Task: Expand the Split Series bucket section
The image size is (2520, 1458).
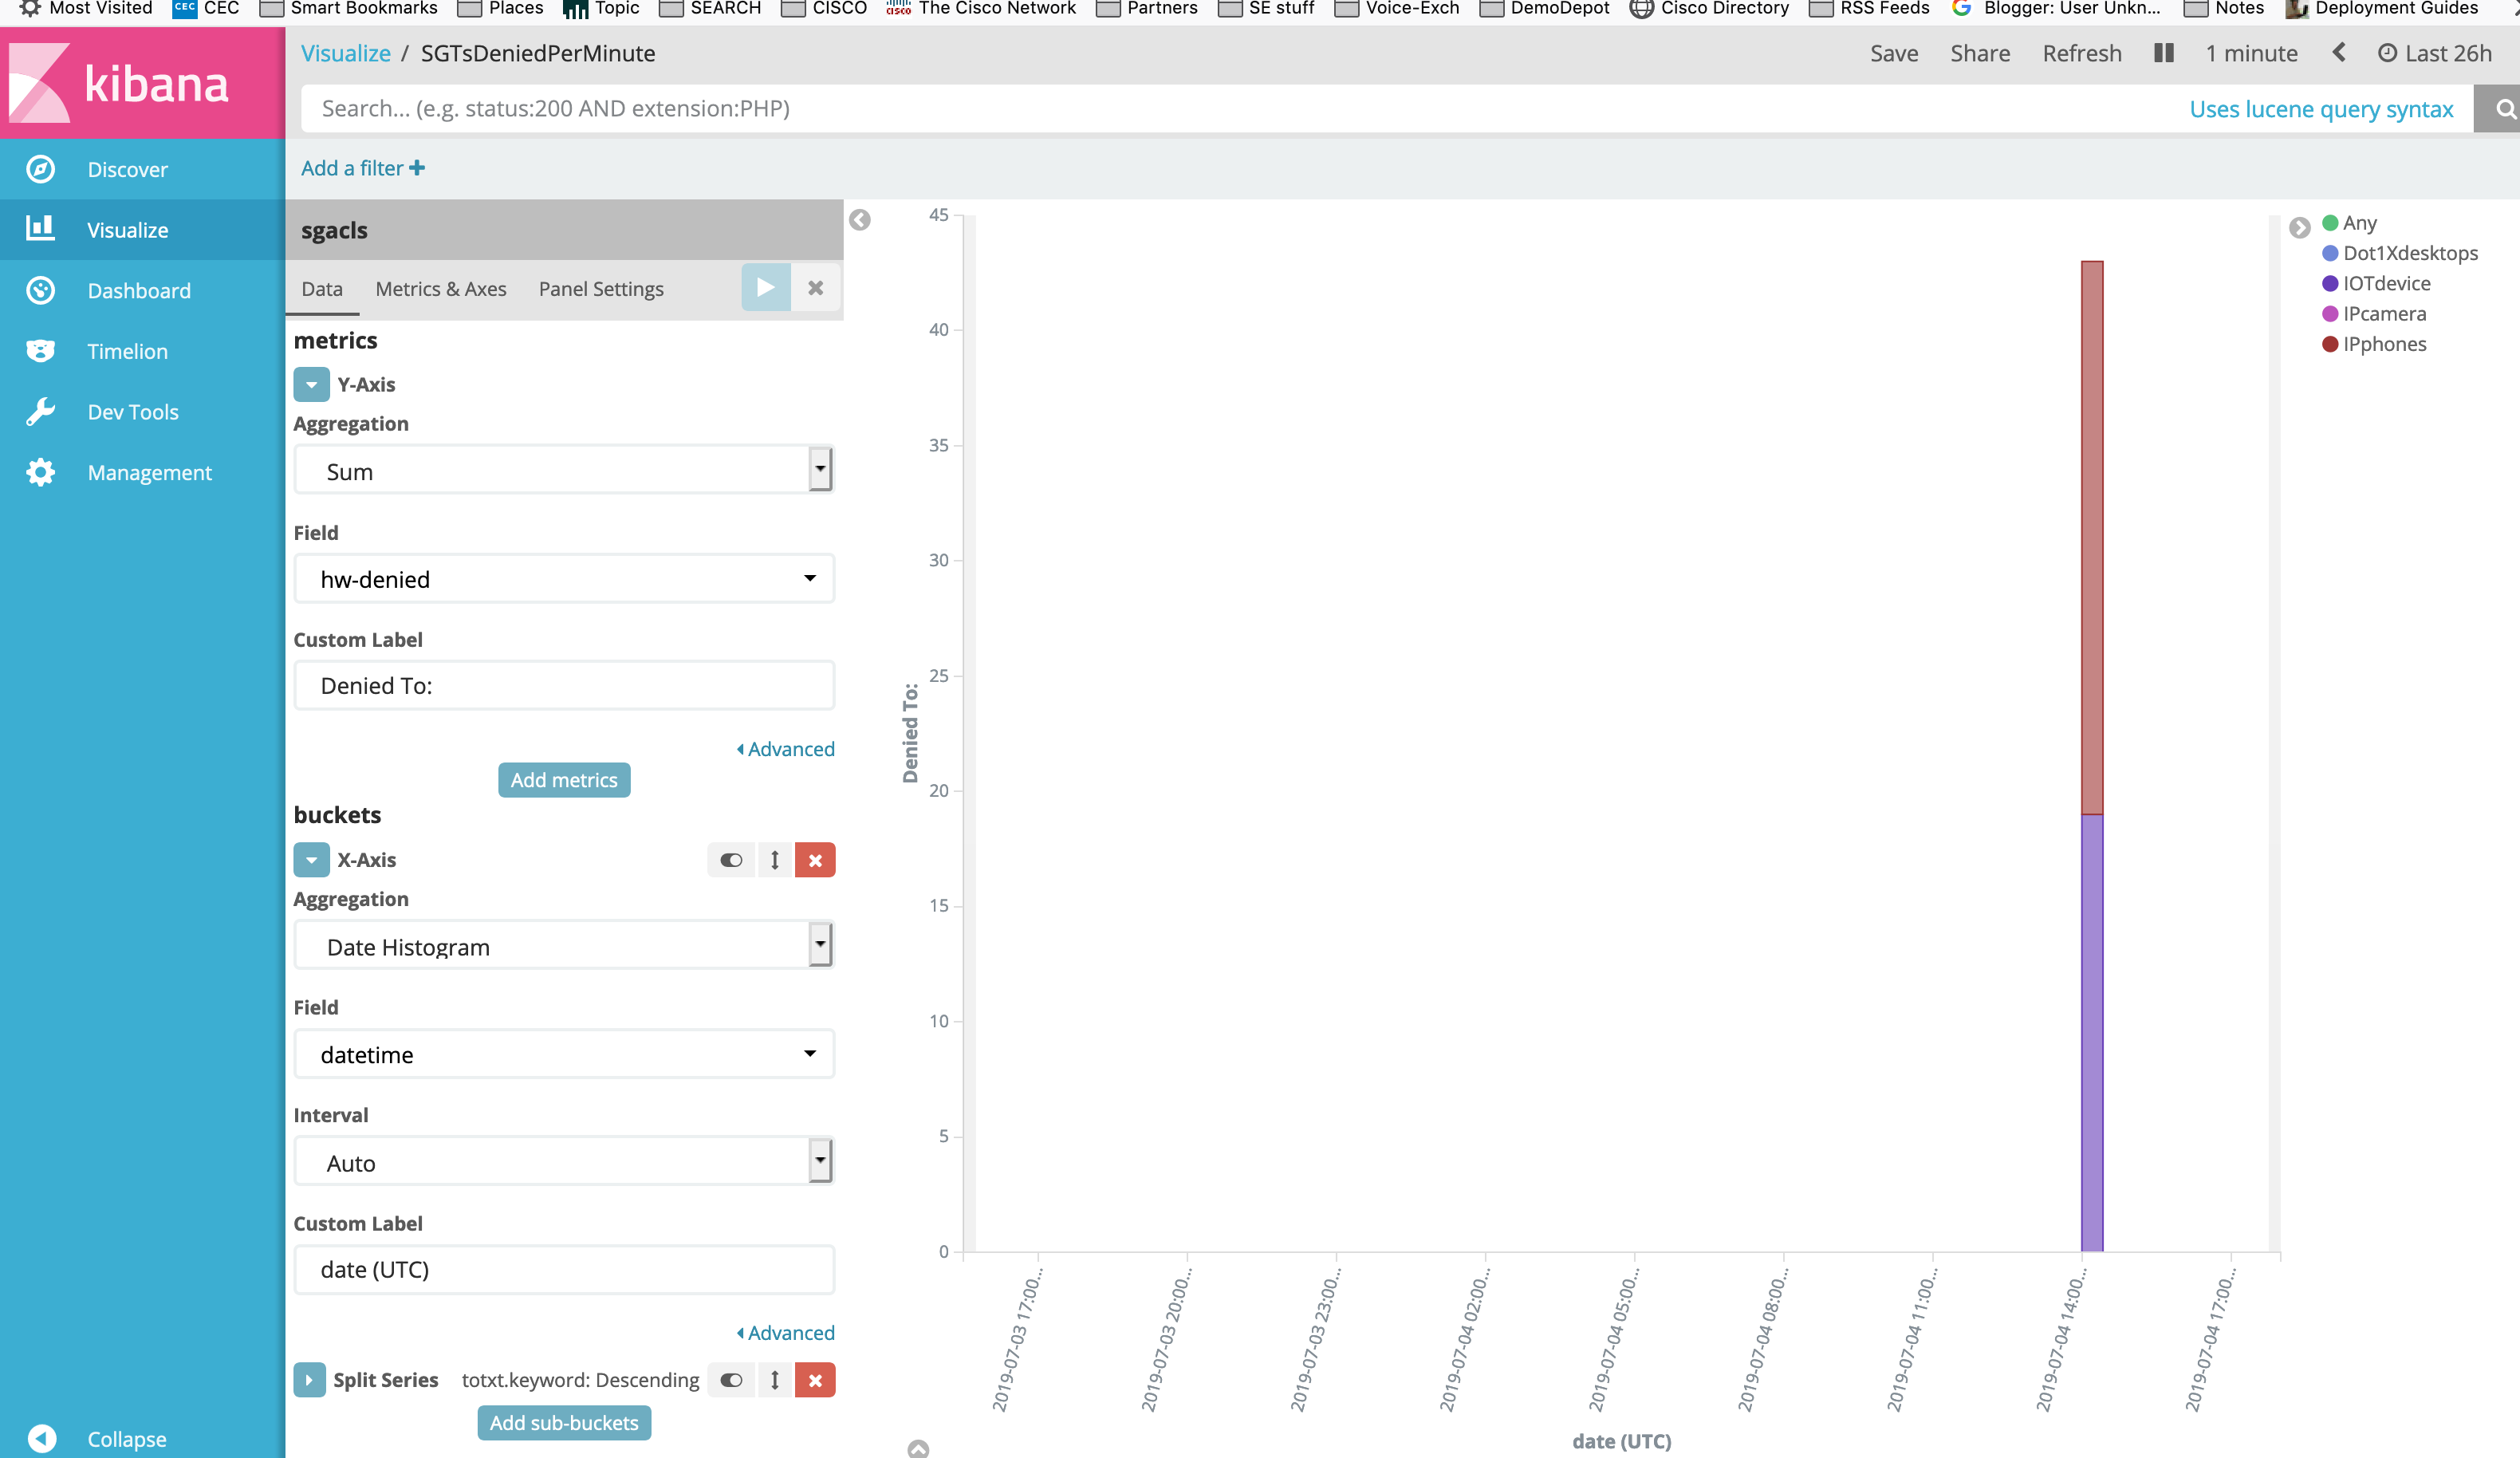Action: coord(309,1380)
